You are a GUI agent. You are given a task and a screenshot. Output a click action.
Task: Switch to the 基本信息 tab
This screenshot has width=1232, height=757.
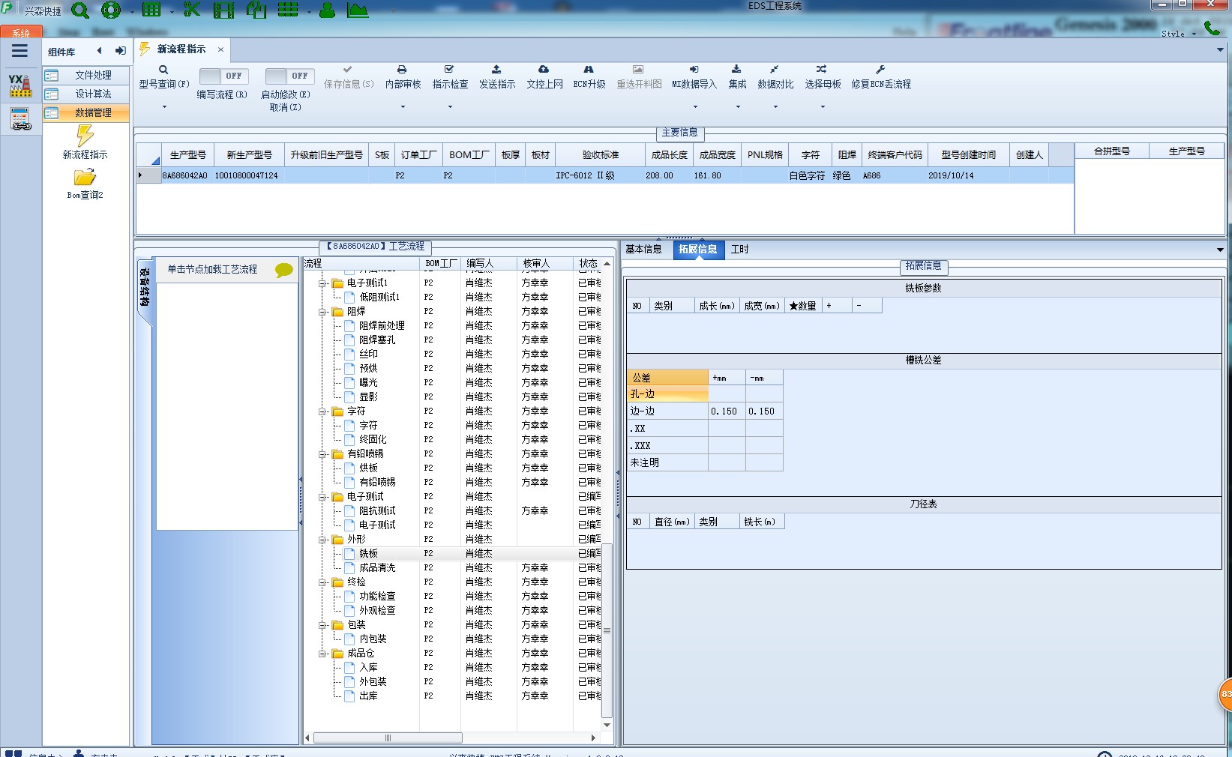click(x=643, y=250)
